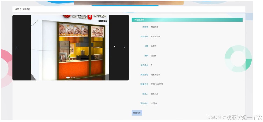This screenshot has width=263, height=122.
Task: Select the 面积8 value
Action: [x=153, y=56]
